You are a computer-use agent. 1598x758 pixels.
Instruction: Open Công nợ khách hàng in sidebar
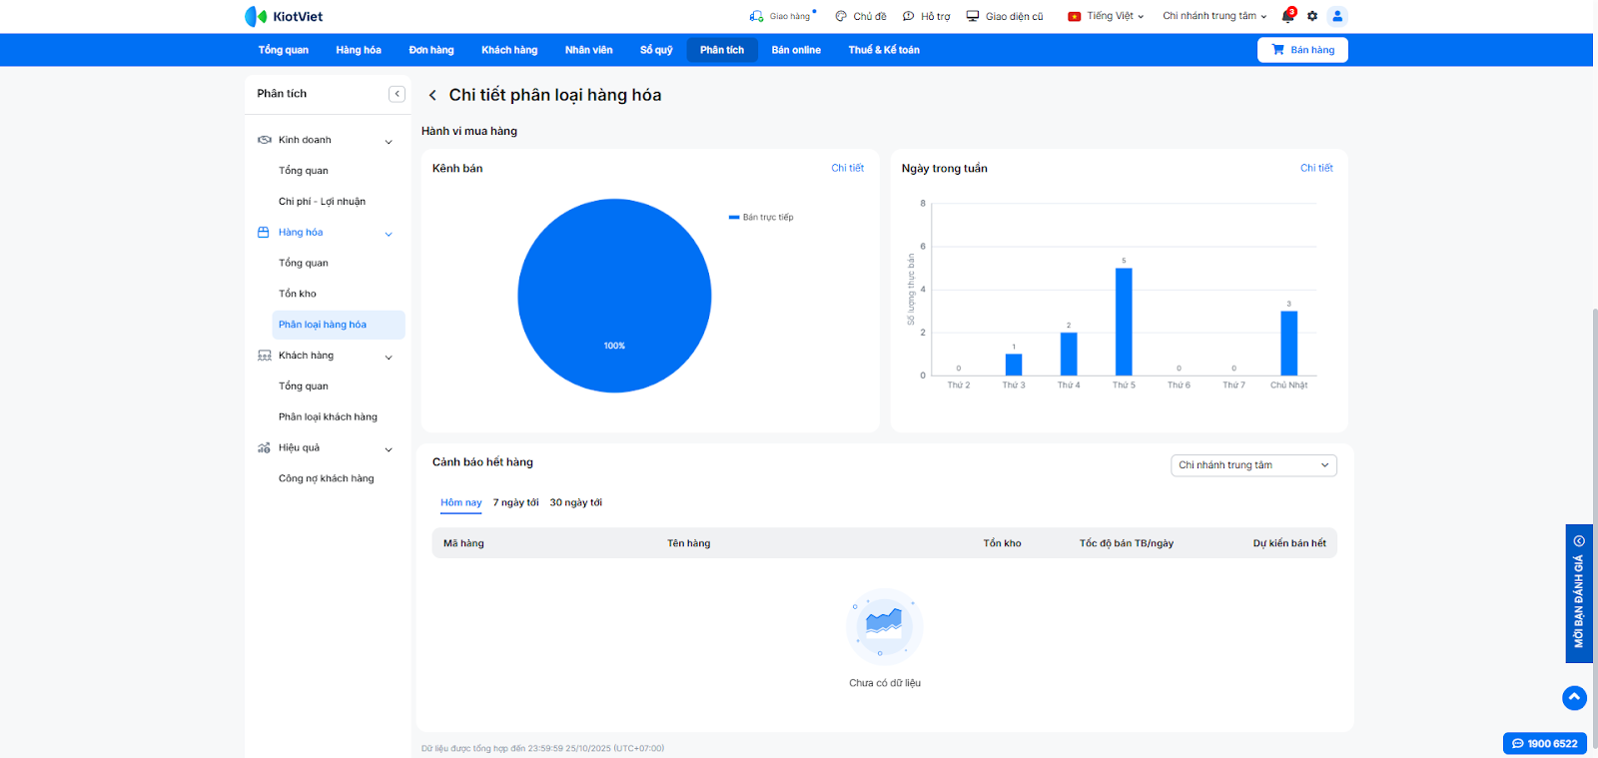click(x=327, y=479)
